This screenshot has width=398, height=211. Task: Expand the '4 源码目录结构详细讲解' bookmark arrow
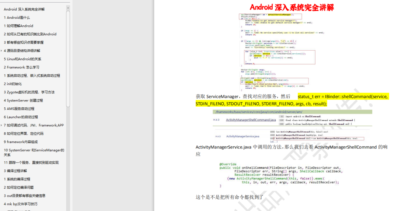click(x=1, y=51)
